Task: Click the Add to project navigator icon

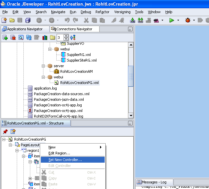Action: click(5, 38)
